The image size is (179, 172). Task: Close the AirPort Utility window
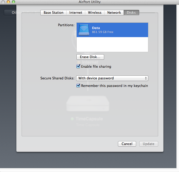pyautogui.click(x=3, y=2)
